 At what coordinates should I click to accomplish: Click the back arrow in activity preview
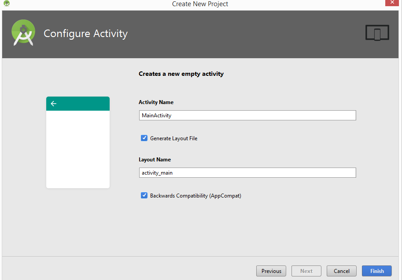[x=54, y=104]
